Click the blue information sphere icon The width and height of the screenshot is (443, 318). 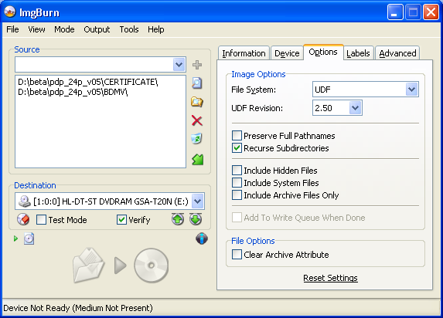(202, 238)
